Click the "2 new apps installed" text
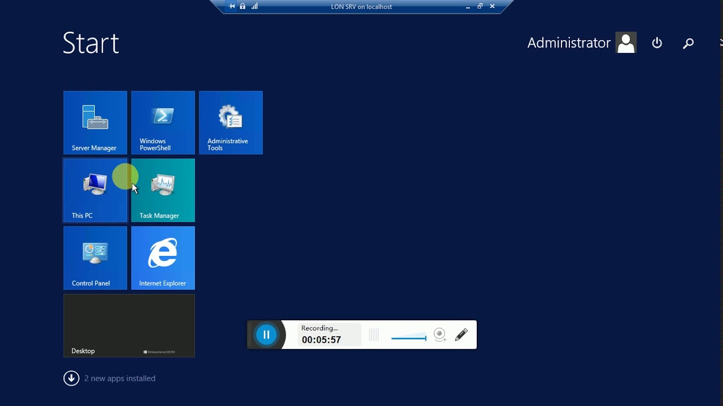This screenshot has width=723, height=406. (120, 378)
